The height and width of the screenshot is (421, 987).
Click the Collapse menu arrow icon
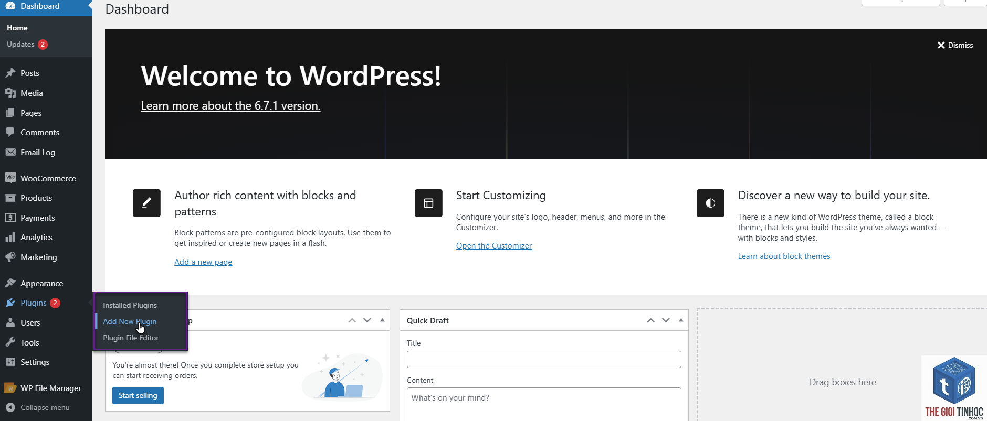tap(10, 407)
